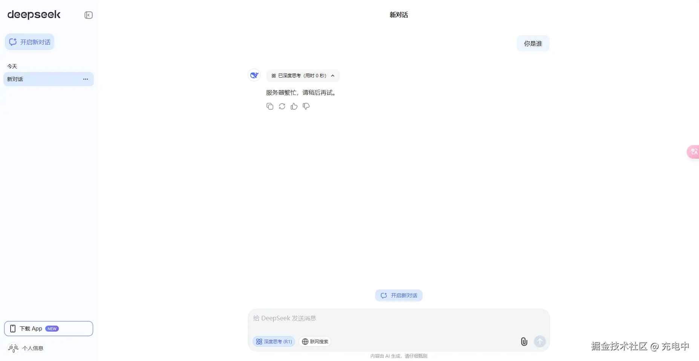699x361 pixels.
Task: Open the 新对话 conversation in the sidebar
Action: coord(49,79)
